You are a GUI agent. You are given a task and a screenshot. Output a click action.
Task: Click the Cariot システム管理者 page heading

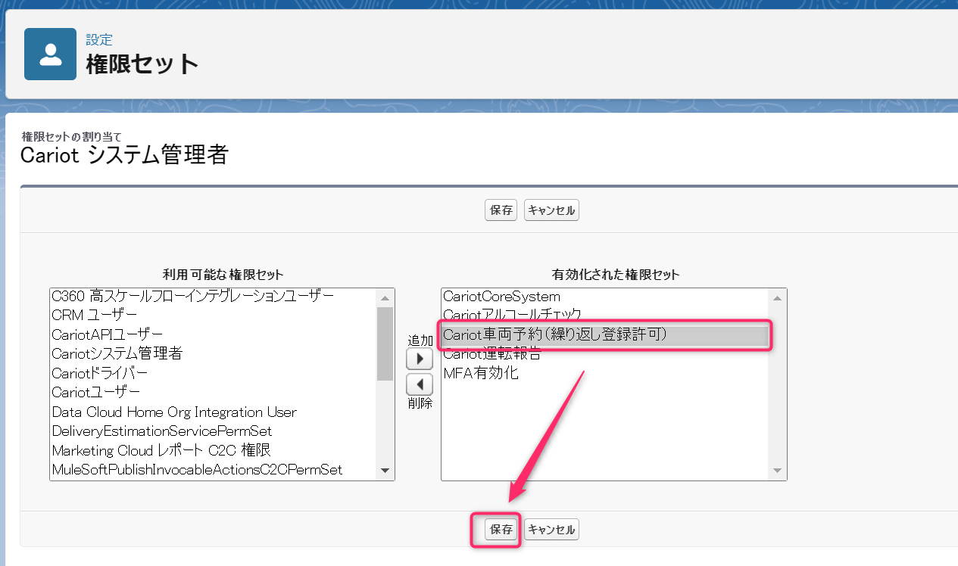pos(124,156)
